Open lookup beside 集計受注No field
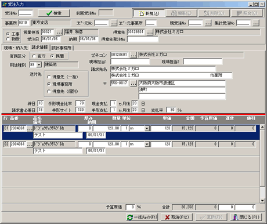Screen dimensions: 267x224 coord(256,23)
